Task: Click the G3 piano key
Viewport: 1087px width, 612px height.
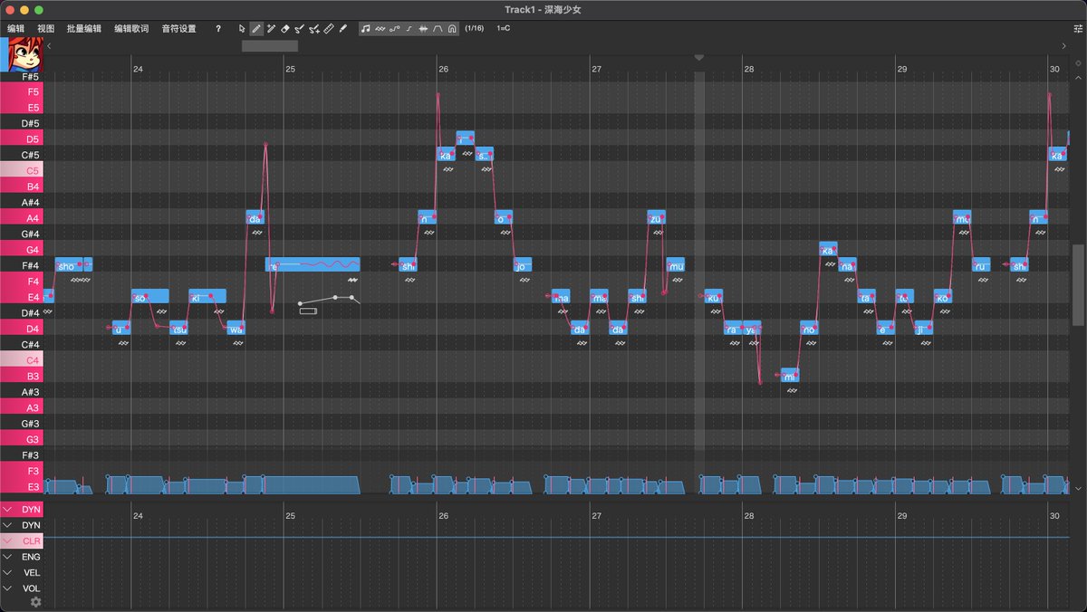Action: coord(22,439)
